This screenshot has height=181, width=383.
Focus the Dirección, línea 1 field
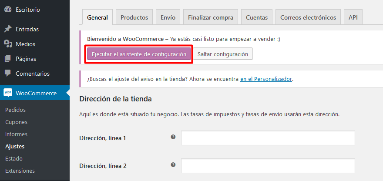pyautogui.click(x=268, y=138)
